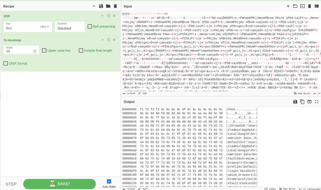Open the HEX key format dropdown
321x190 pixels.
click(45, 27)
